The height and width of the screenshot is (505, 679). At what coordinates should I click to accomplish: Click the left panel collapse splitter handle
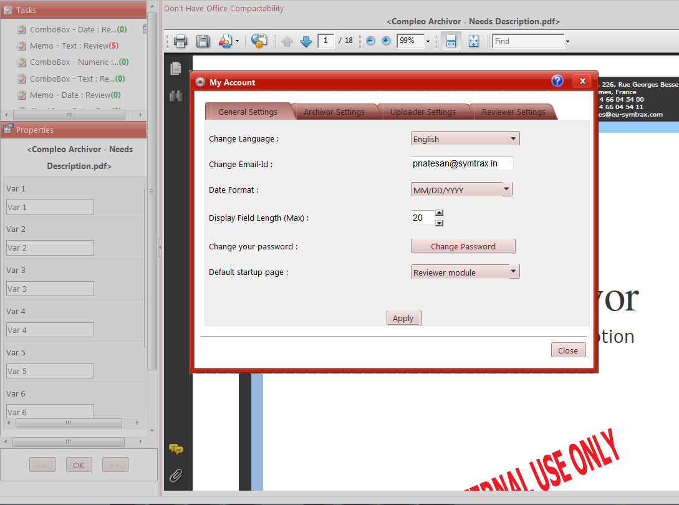coord(160,248)
